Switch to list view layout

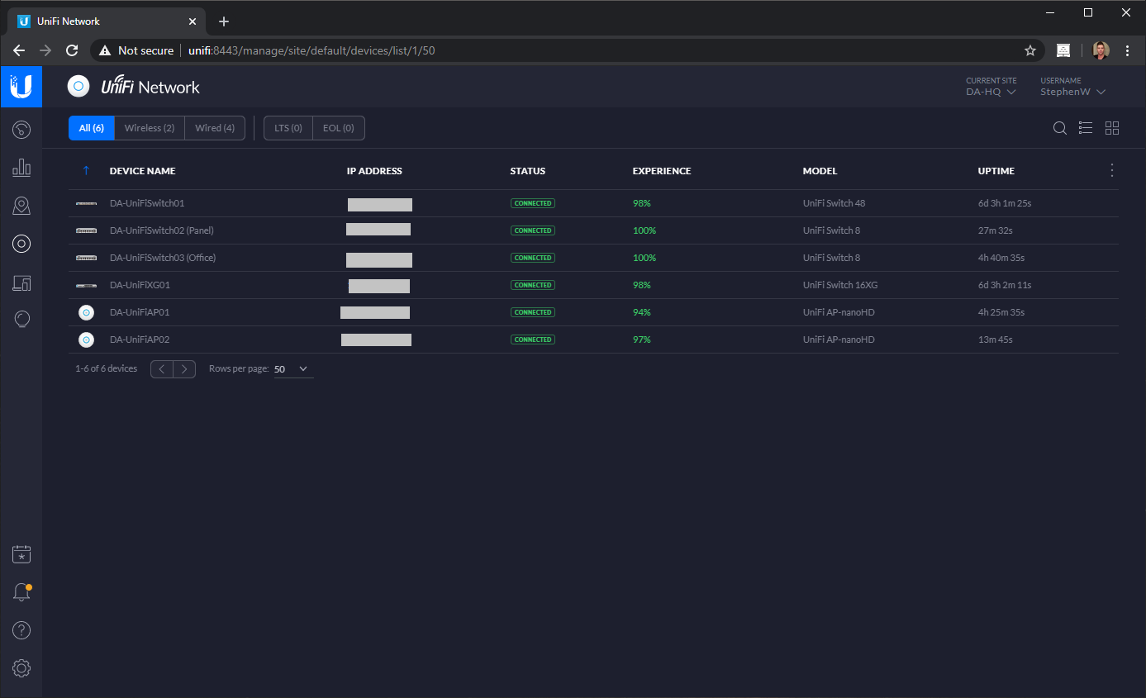[1086, 128]
